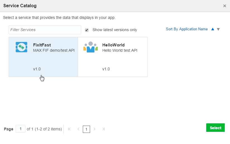The image size is (230, 144).
Task: Select the HelloWorld service title
Action: [x=113, y=45]
